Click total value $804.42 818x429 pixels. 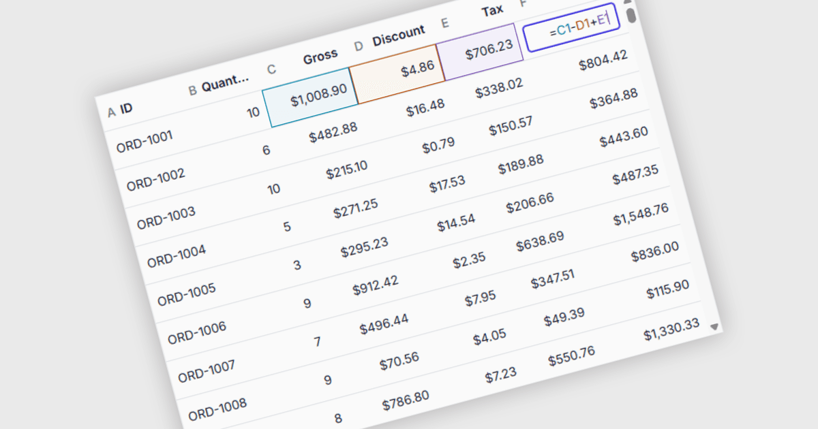(603, 61)
